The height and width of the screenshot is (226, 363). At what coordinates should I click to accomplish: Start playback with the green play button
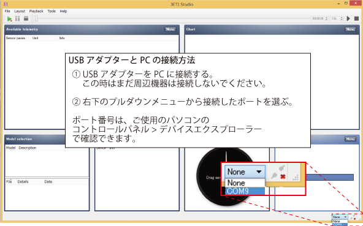pos(9,18)
